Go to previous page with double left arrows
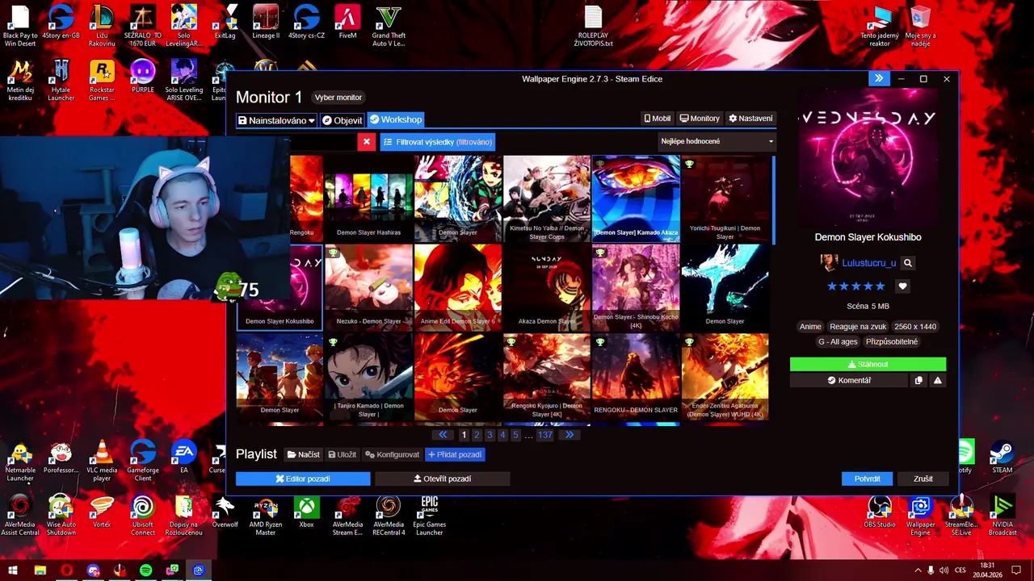The width and height of the screenshot is (1034, 581). pos(443,435)
